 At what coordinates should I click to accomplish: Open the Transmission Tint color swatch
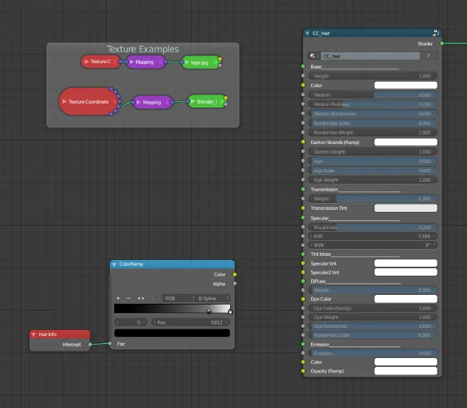pyautogui.click(x=406, y=208)
